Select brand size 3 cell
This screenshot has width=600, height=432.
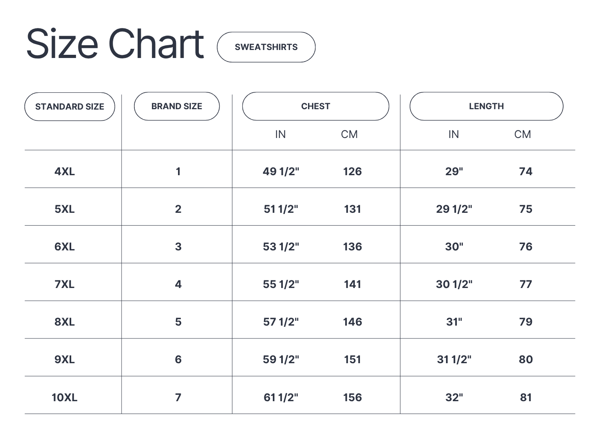178,247
